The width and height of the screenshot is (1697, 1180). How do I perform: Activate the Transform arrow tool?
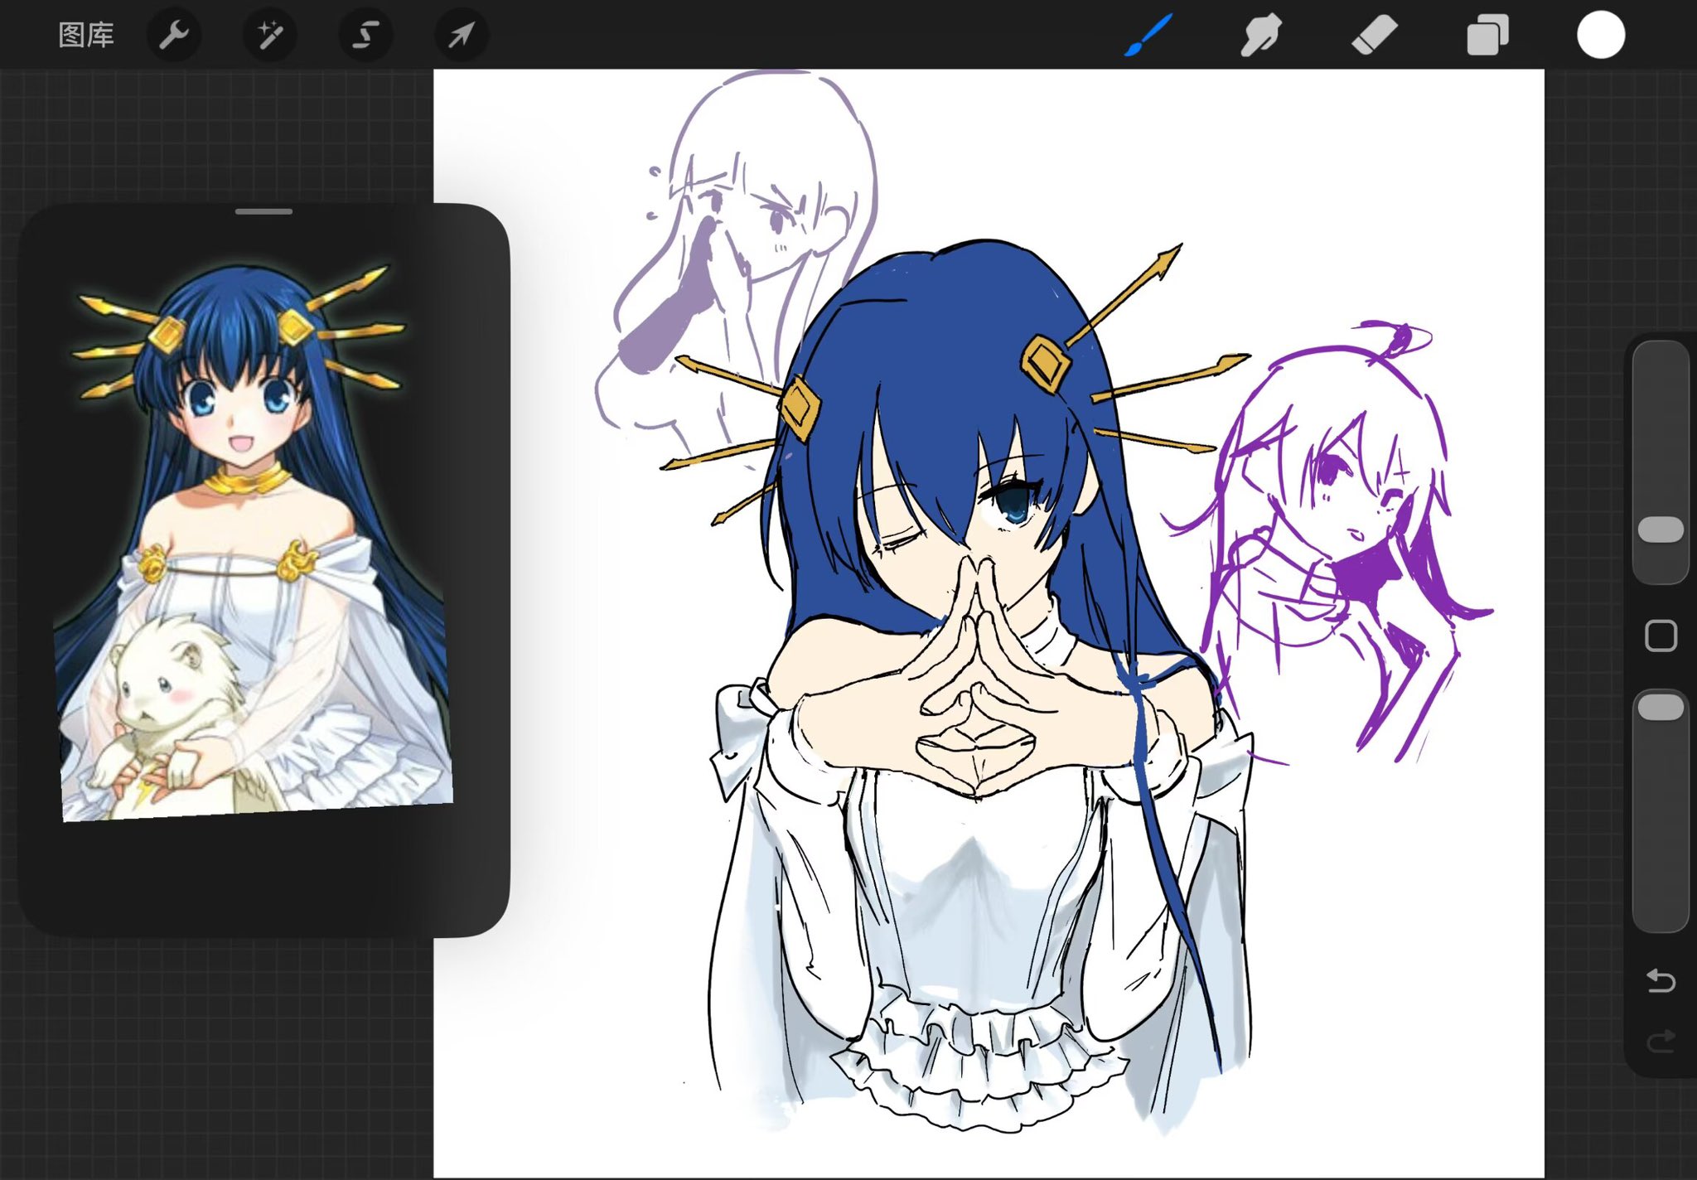(x=462, y=35)
